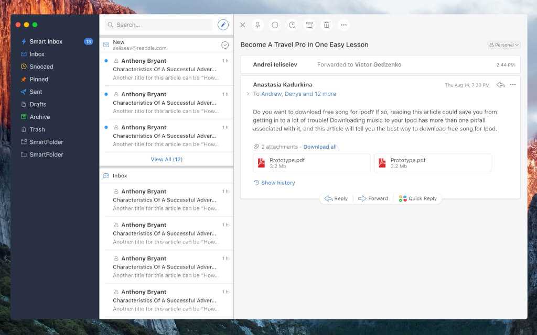The height and width of the screenshot is (335, 537).
Task: Mark email as read with circle icon
Action: coord(275,25)
